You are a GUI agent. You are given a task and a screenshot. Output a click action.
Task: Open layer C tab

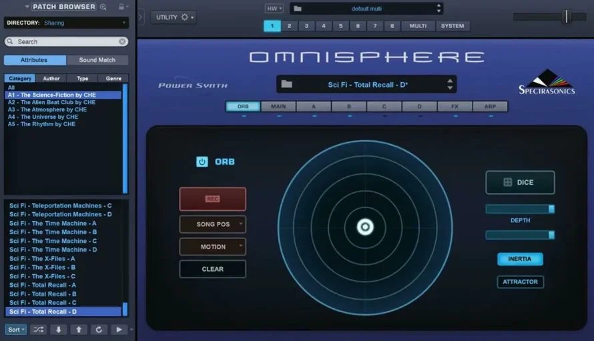point(384,107)
